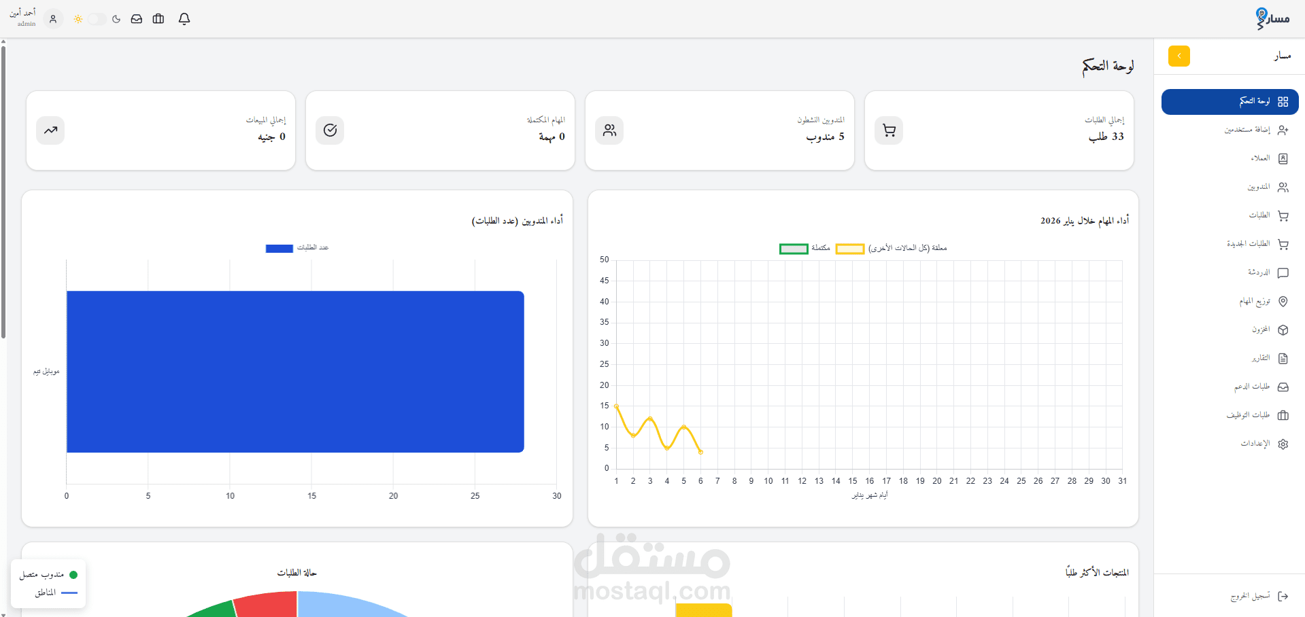Collapse sidebar with the yellow chevron button

(x=1179, y=56)
